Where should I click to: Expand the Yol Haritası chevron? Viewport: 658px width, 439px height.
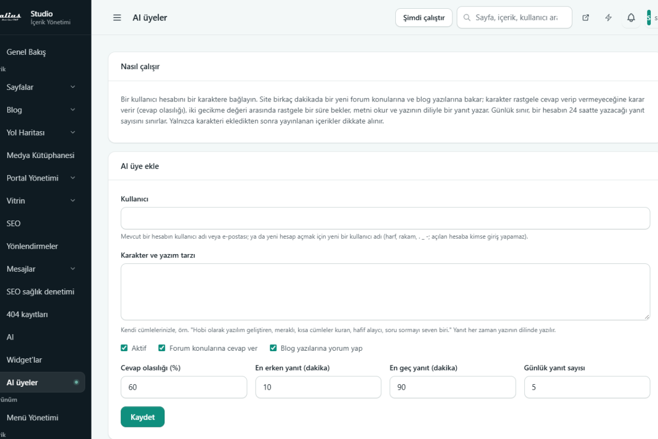pos(73,132)
